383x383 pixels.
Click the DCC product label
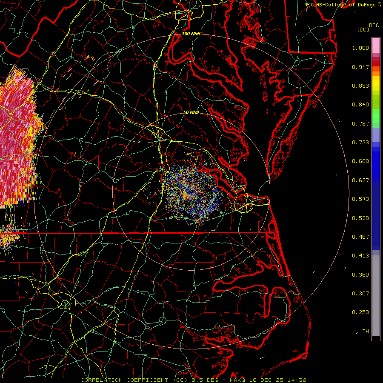374,26
